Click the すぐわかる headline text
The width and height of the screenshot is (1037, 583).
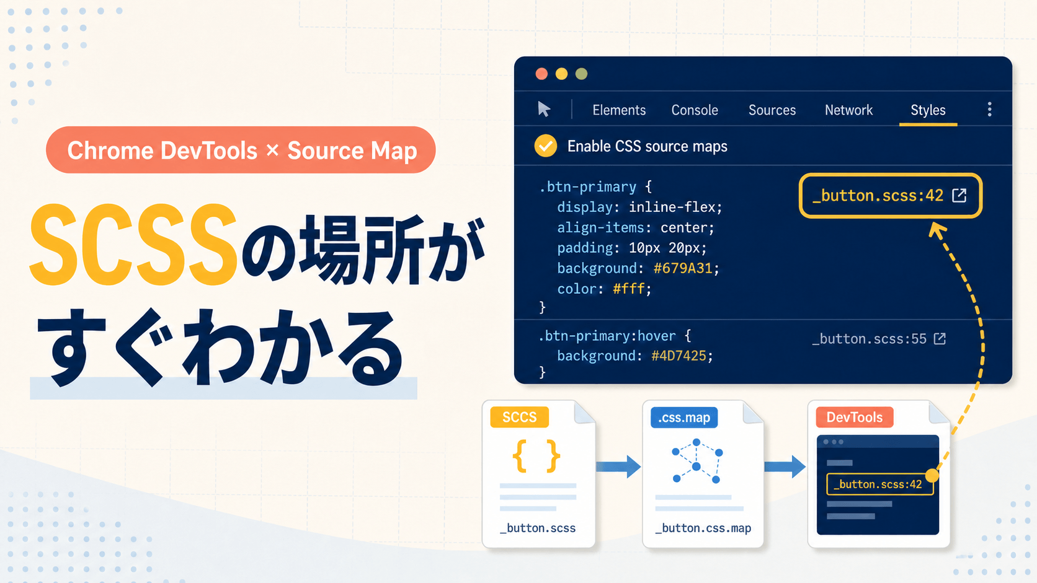220,347
